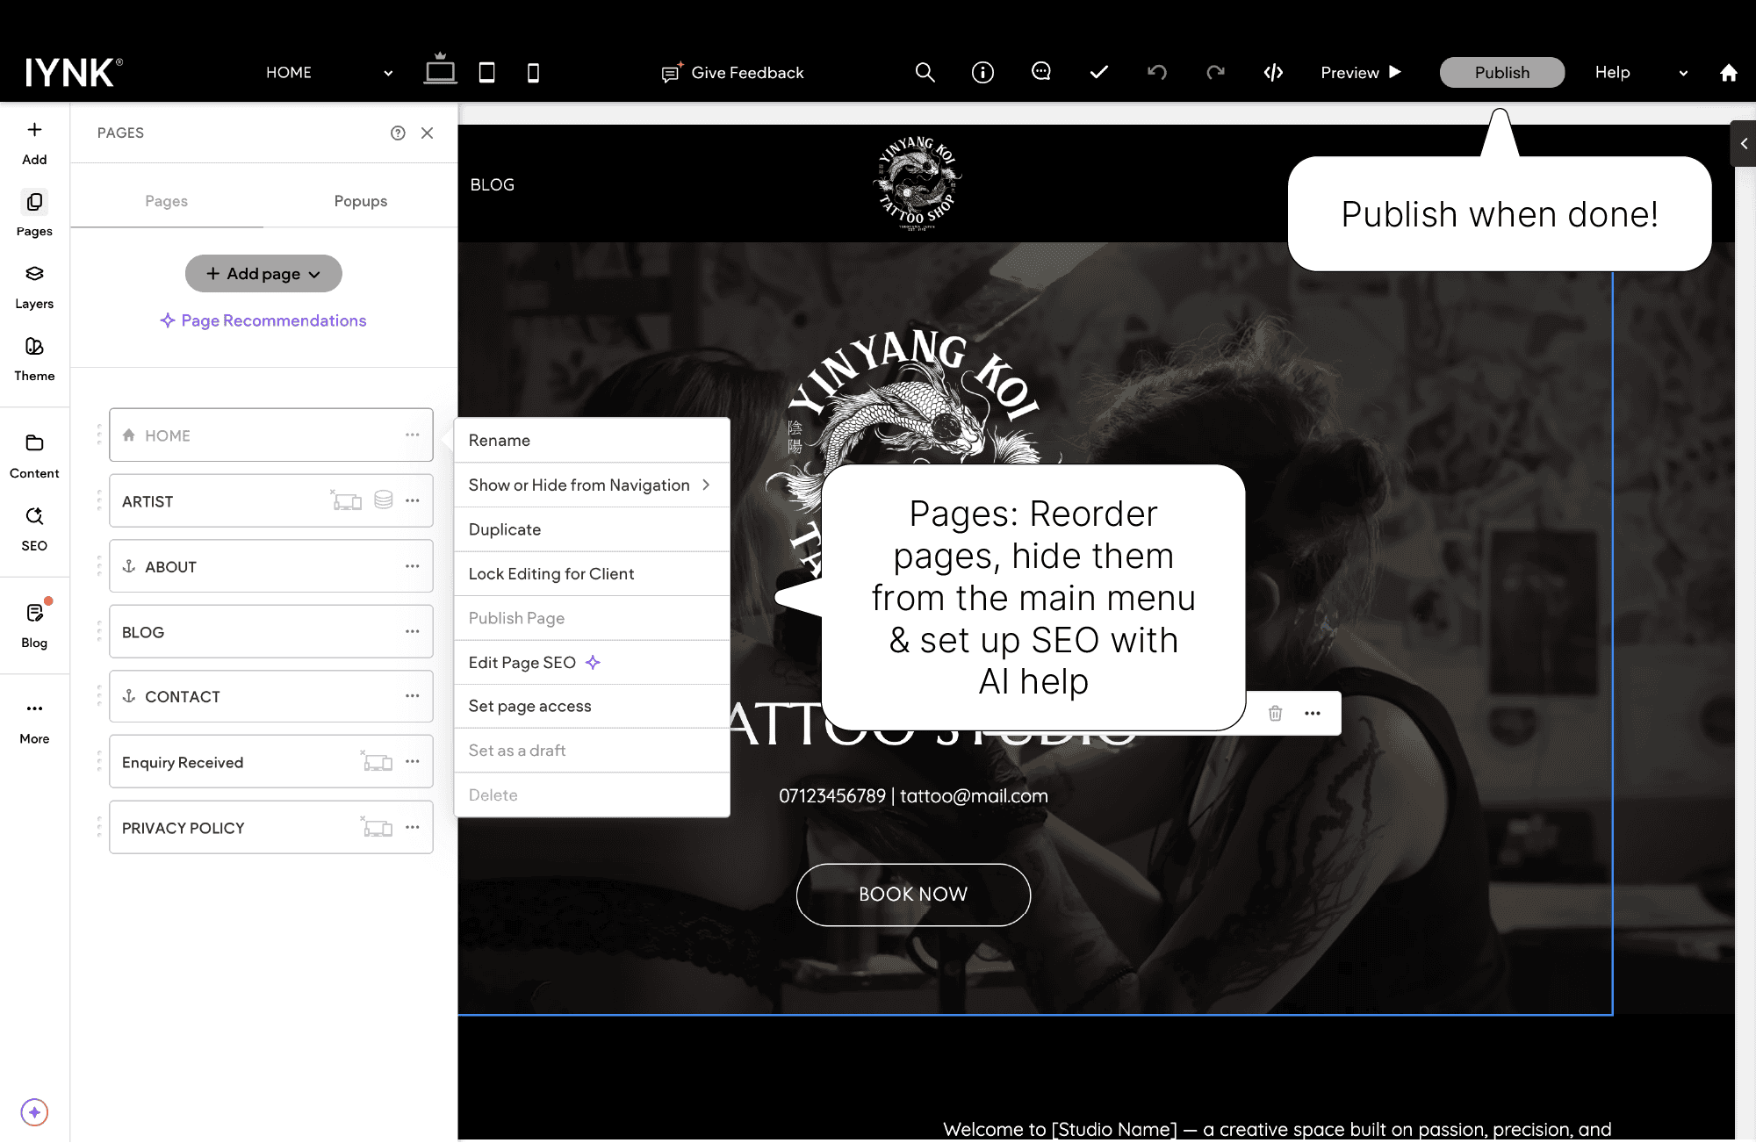The width and height of the screenshot is (1756, 1143).
Task: Choose Edit Page SEO menu item
Action: click(522, 663)
